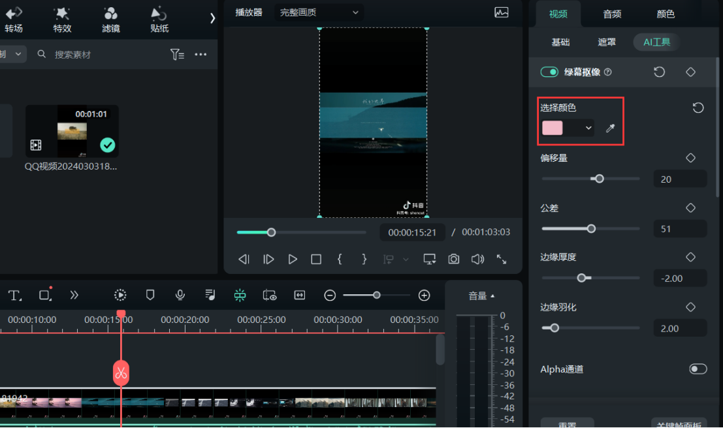The height and width of the screenshot is (428, 723).
Task: Disable the 绿幕抠像 green screen toggle
Action: [549, 72]
